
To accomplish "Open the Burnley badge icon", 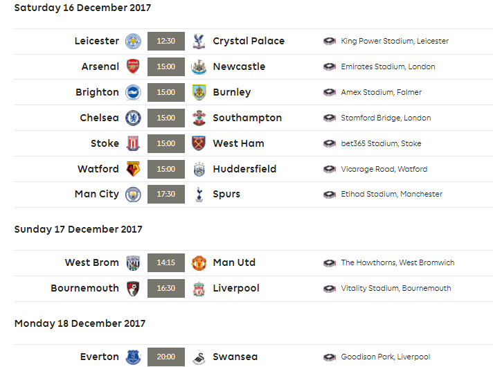I will [199, 92].
